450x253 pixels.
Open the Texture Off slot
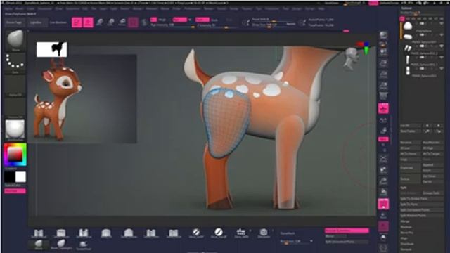pos(15,108)
